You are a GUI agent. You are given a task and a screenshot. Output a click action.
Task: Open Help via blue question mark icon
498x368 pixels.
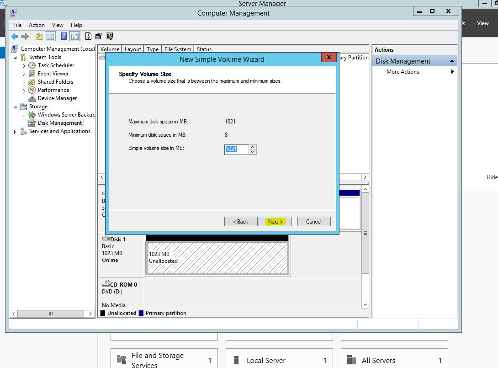click(64, 37)
